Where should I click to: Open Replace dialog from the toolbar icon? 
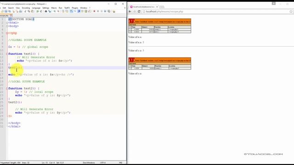[50, 11]
